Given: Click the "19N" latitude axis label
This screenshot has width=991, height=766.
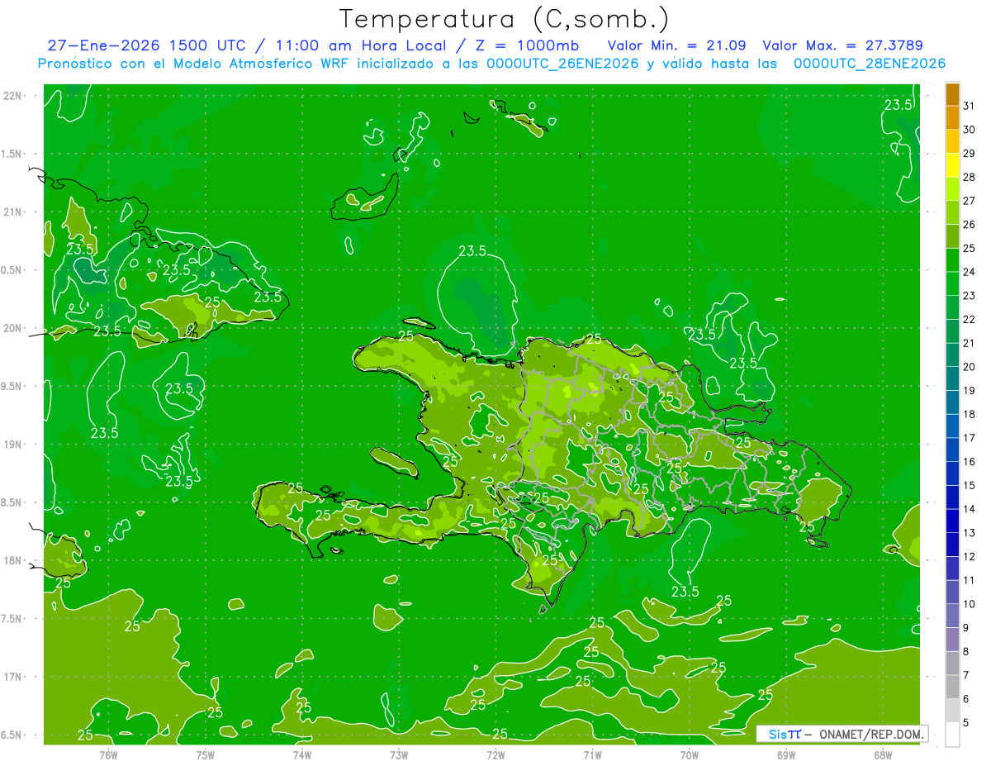Looking at the screenshot, I should [13, 445].
